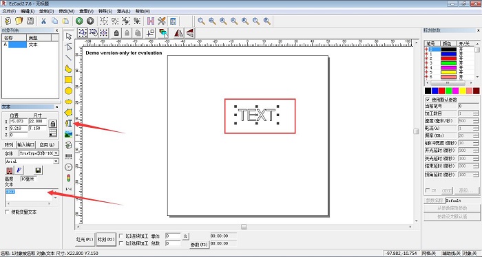Viewport: 482px width, 257px height.
Task: Click the mark (F2) button
Action: (x=106, y=239)
